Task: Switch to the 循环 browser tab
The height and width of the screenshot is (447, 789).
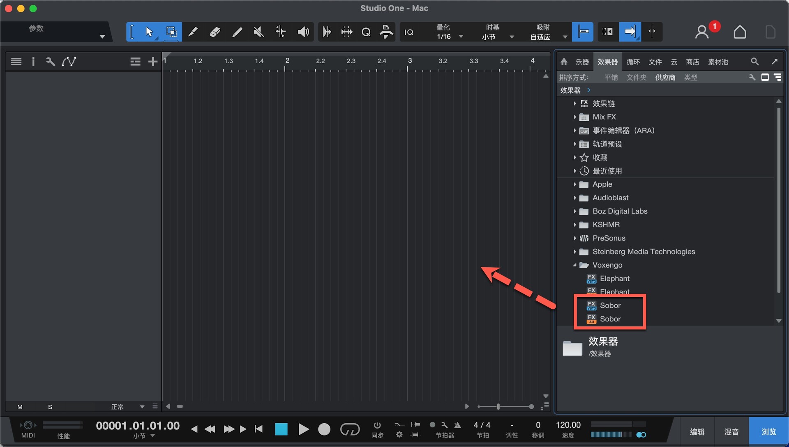Action: click(633, 62)
